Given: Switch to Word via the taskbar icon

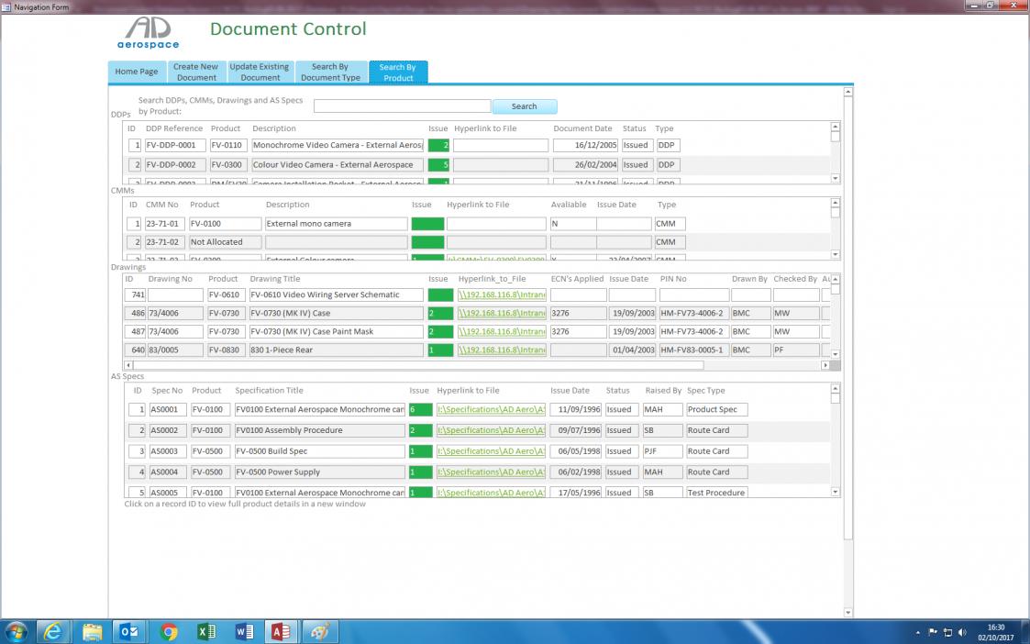Looking at the screenshot, I should (244, 631).
